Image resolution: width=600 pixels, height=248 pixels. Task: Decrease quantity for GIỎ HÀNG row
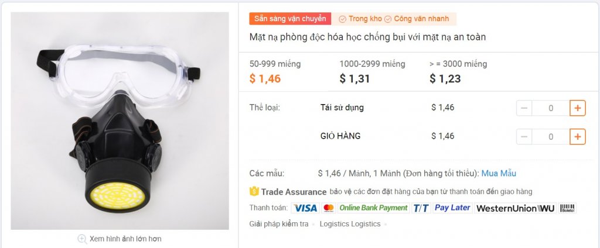coord(524,136)
